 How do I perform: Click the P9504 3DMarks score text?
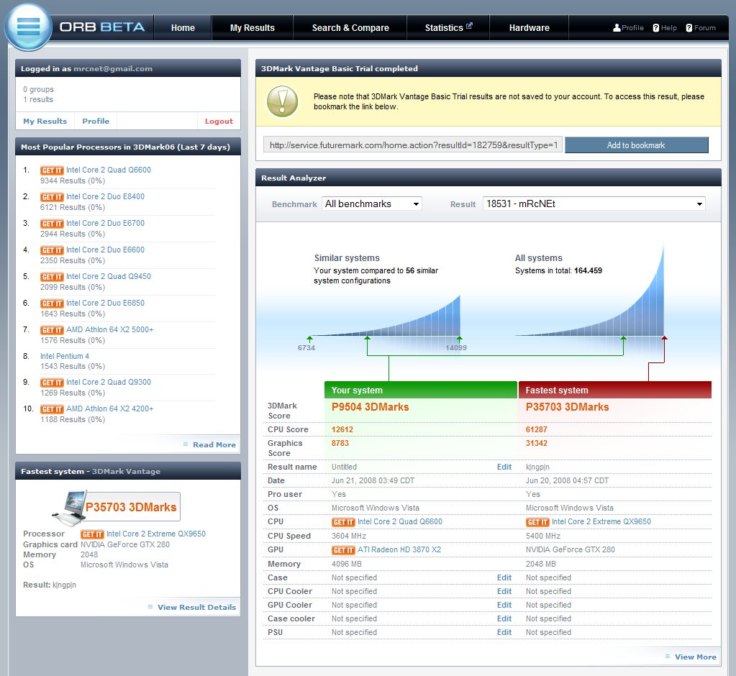tap(371, 407)
